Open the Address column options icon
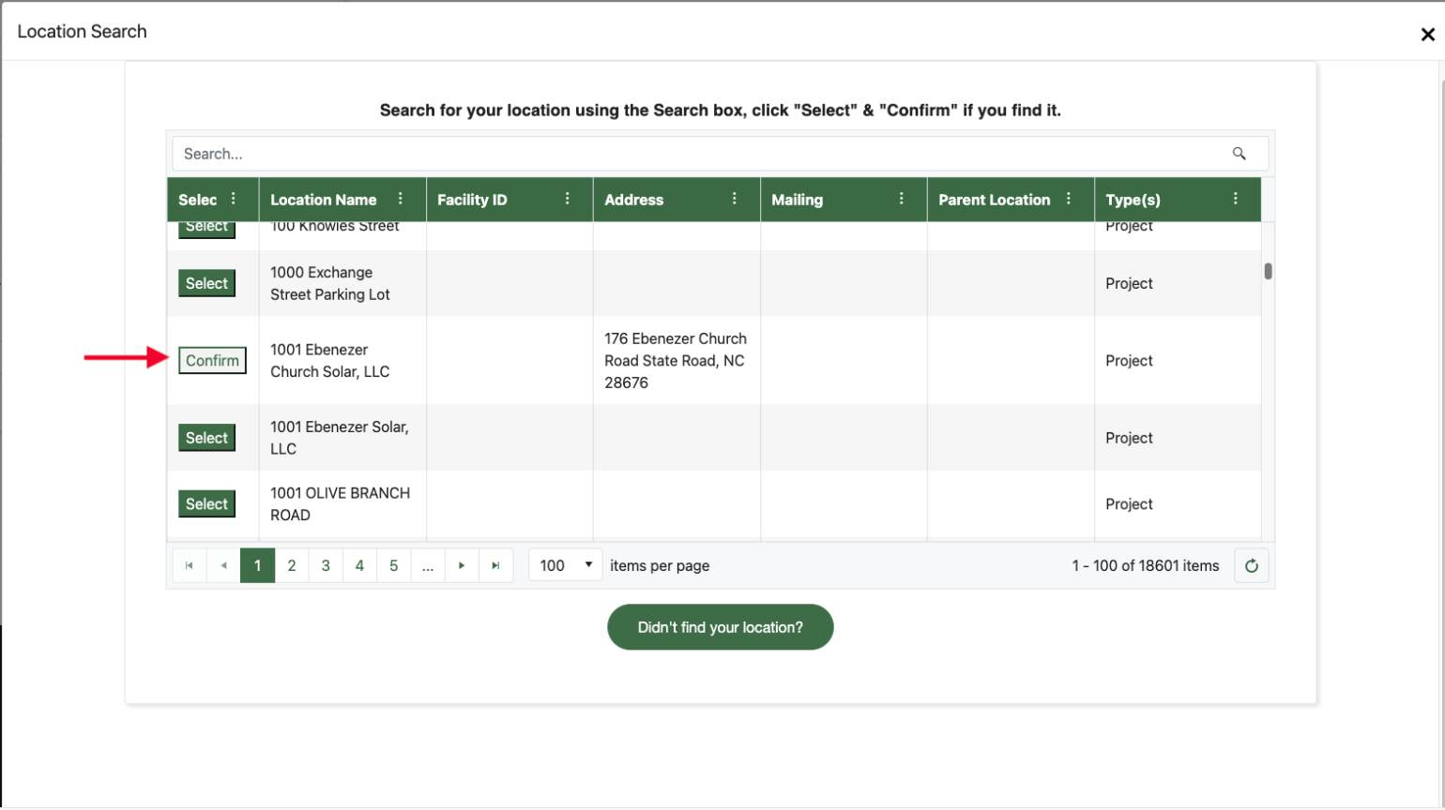1445x810 pixels. click(x=735, y=199)
